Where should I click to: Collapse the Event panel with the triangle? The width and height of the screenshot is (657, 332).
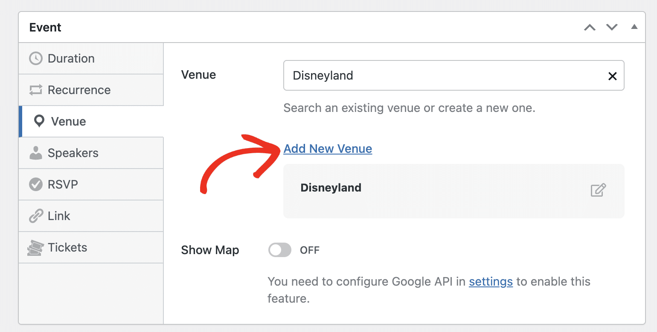[634, 27]
